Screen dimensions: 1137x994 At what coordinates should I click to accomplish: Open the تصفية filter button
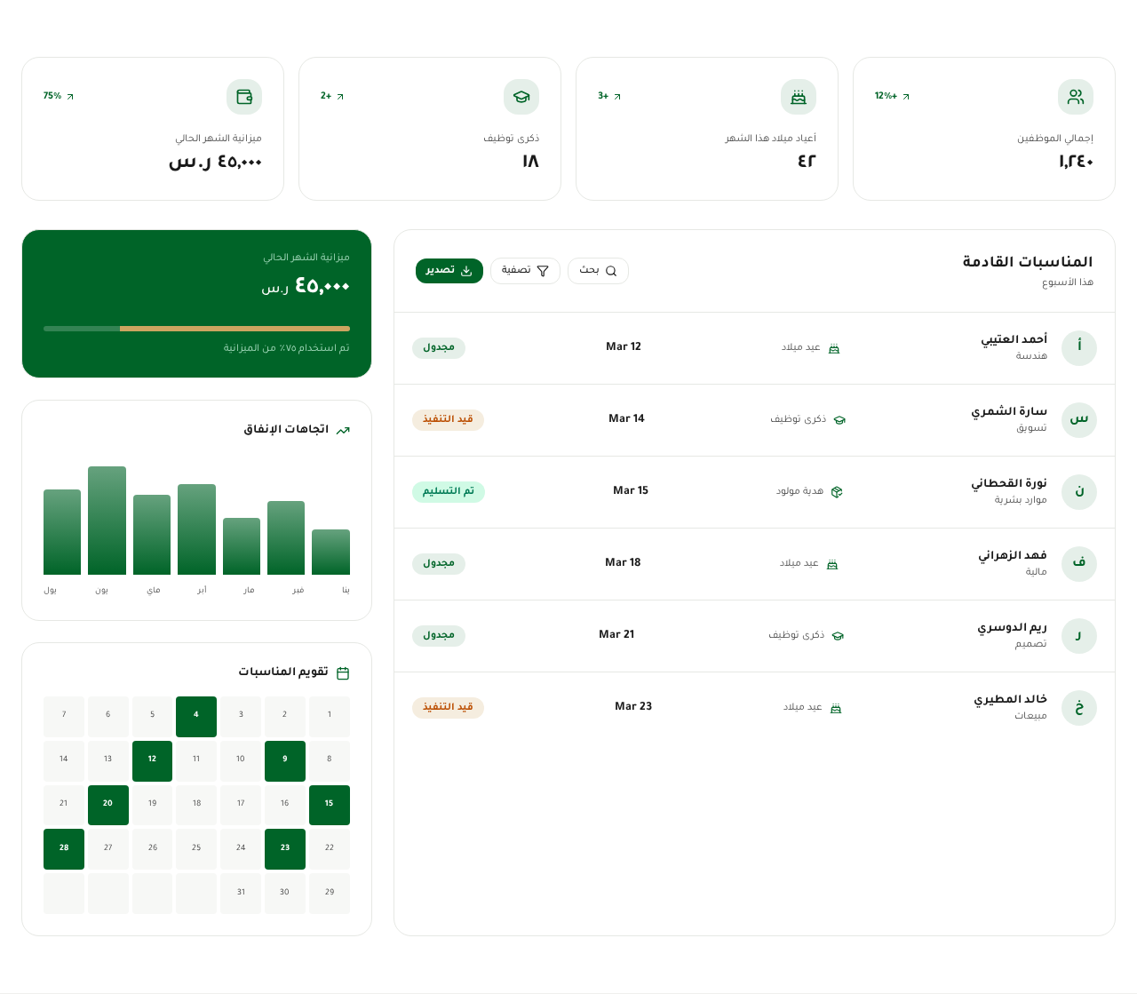coord(525,271)
